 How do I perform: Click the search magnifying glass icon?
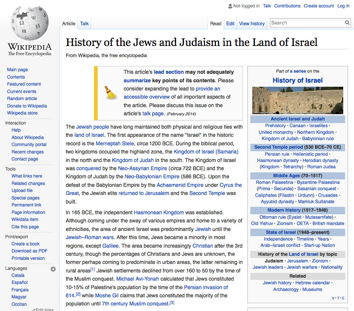(x=347, y=23)
